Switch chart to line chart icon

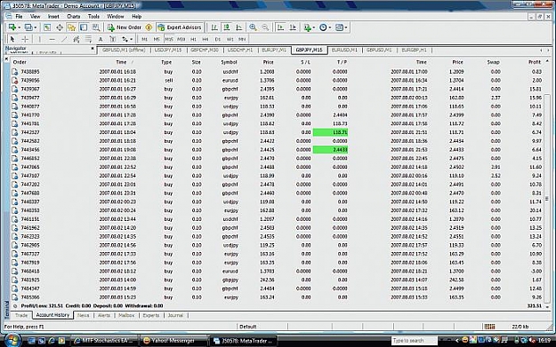[238, 28]
